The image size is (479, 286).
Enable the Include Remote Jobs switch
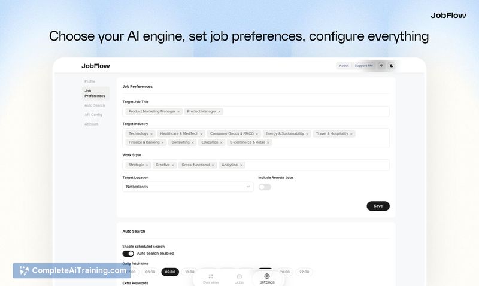(265, 187)
